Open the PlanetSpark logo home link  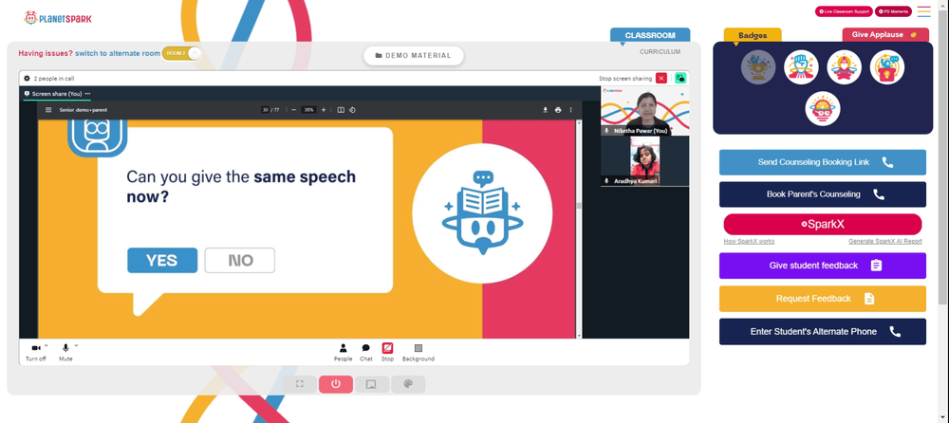coord(58,18)
